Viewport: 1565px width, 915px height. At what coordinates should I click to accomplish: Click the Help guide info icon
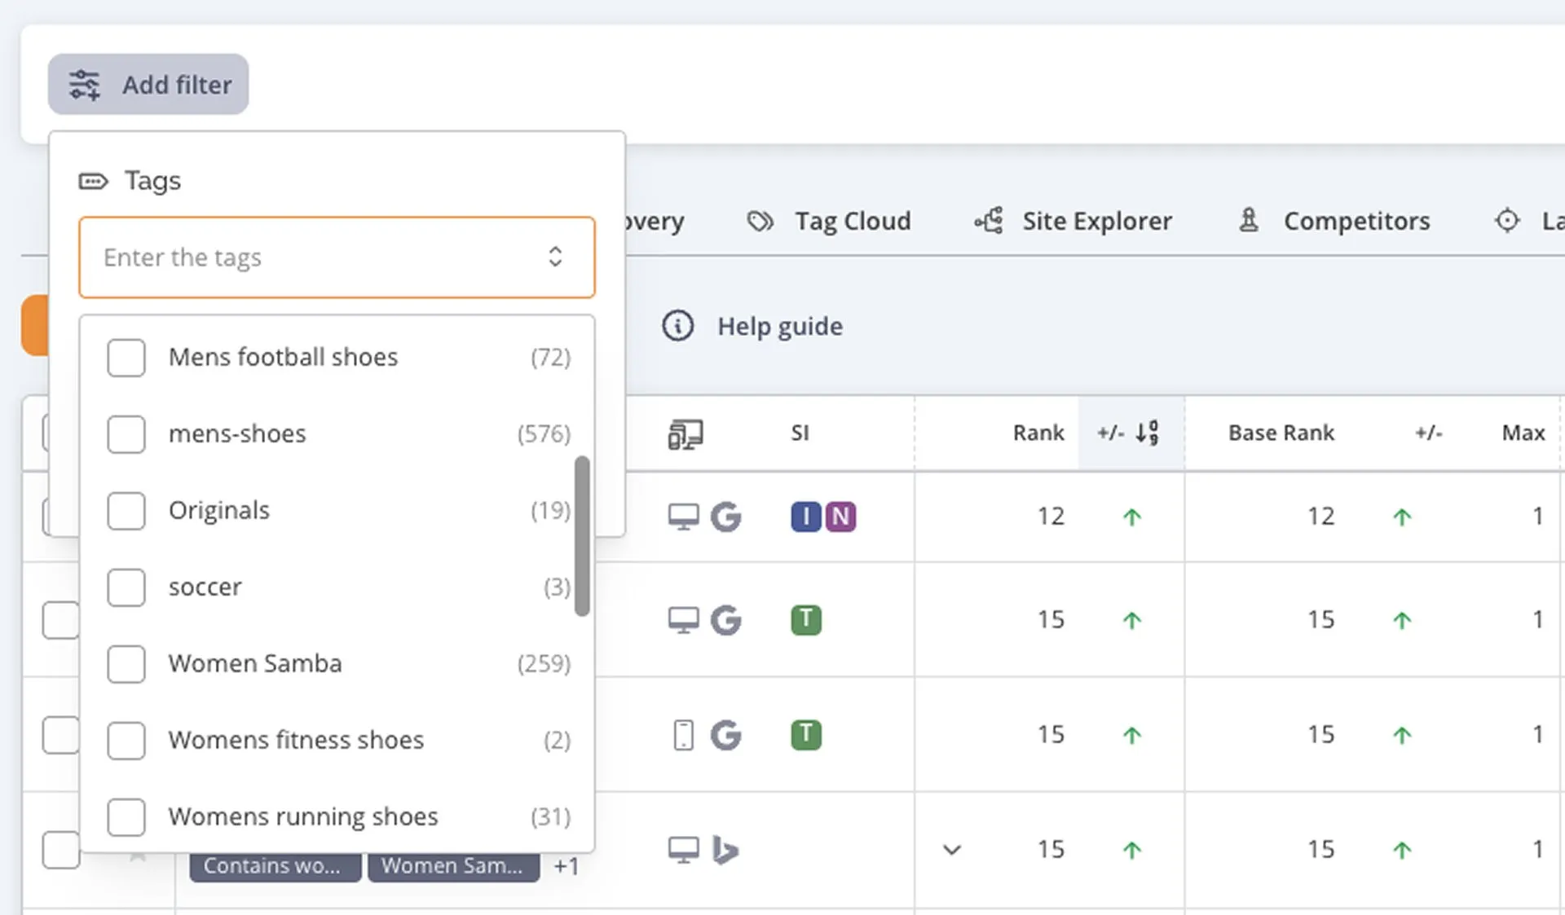click(x=677, y=326)
